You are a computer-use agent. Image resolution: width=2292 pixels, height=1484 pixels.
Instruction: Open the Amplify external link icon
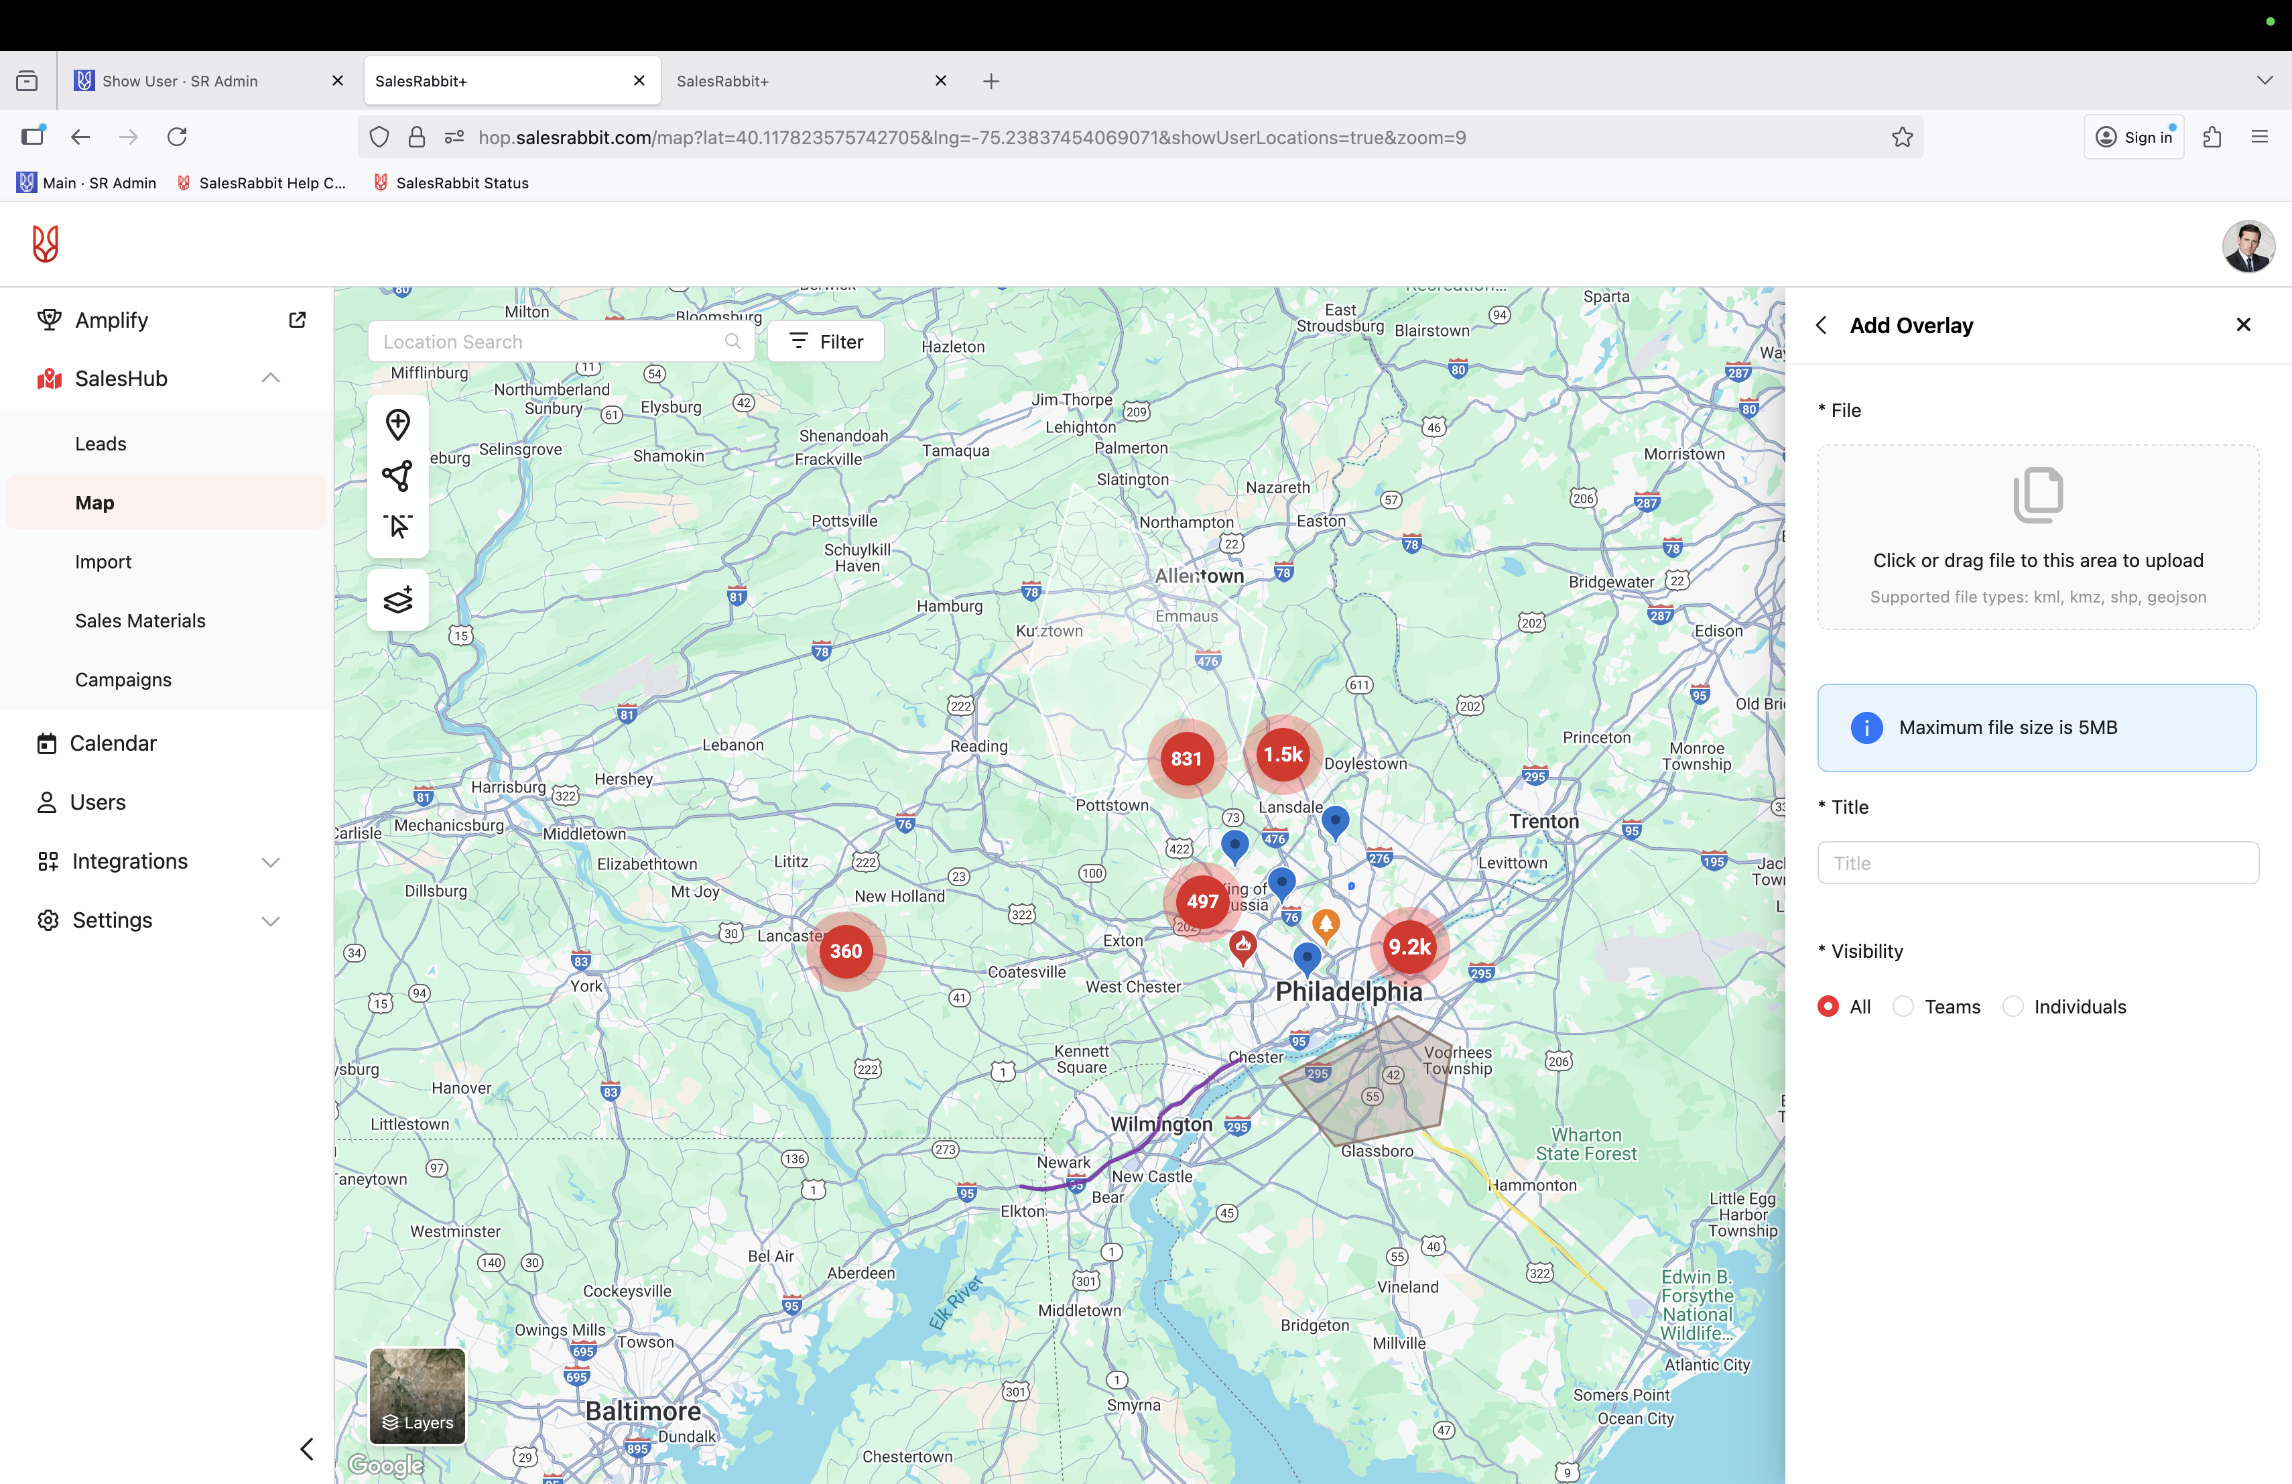click(x=297, y=319)
